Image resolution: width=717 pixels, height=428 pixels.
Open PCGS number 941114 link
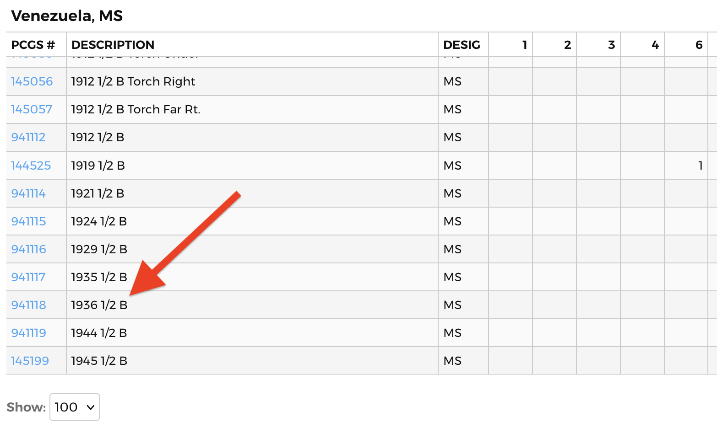pyautogui.click(x=28, y=193)
